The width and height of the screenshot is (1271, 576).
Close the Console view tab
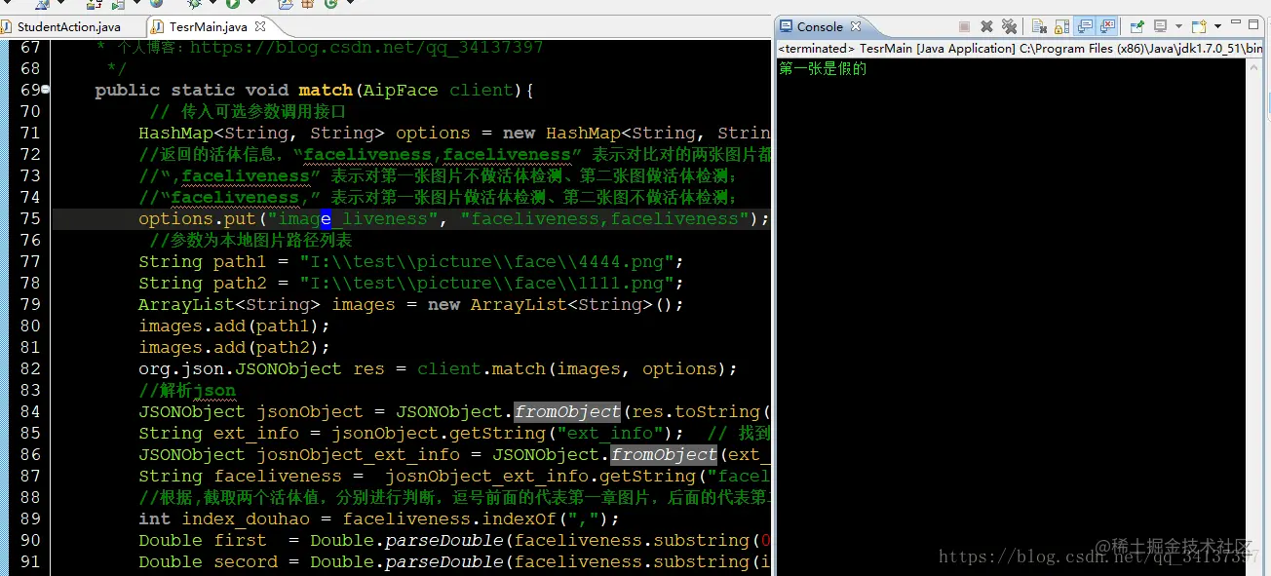click(x=856, y=27)
